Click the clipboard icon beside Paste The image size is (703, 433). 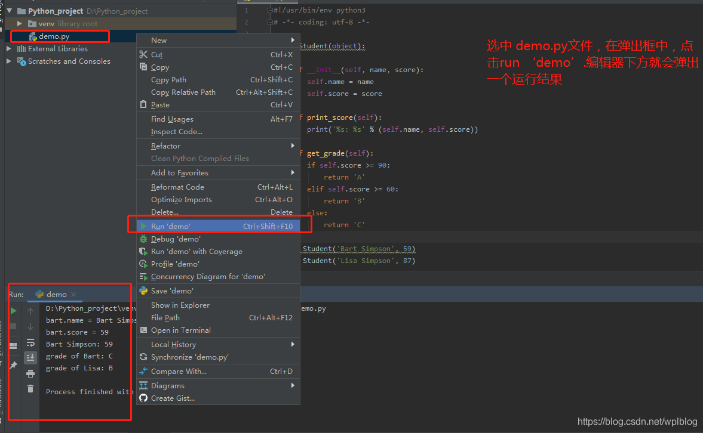pos(143,104)
